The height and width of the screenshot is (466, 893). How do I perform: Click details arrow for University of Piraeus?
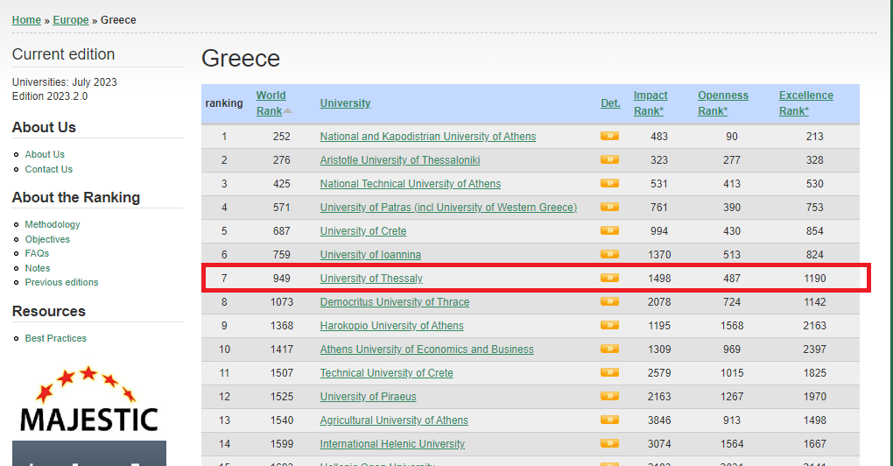(x=609, y=396)
